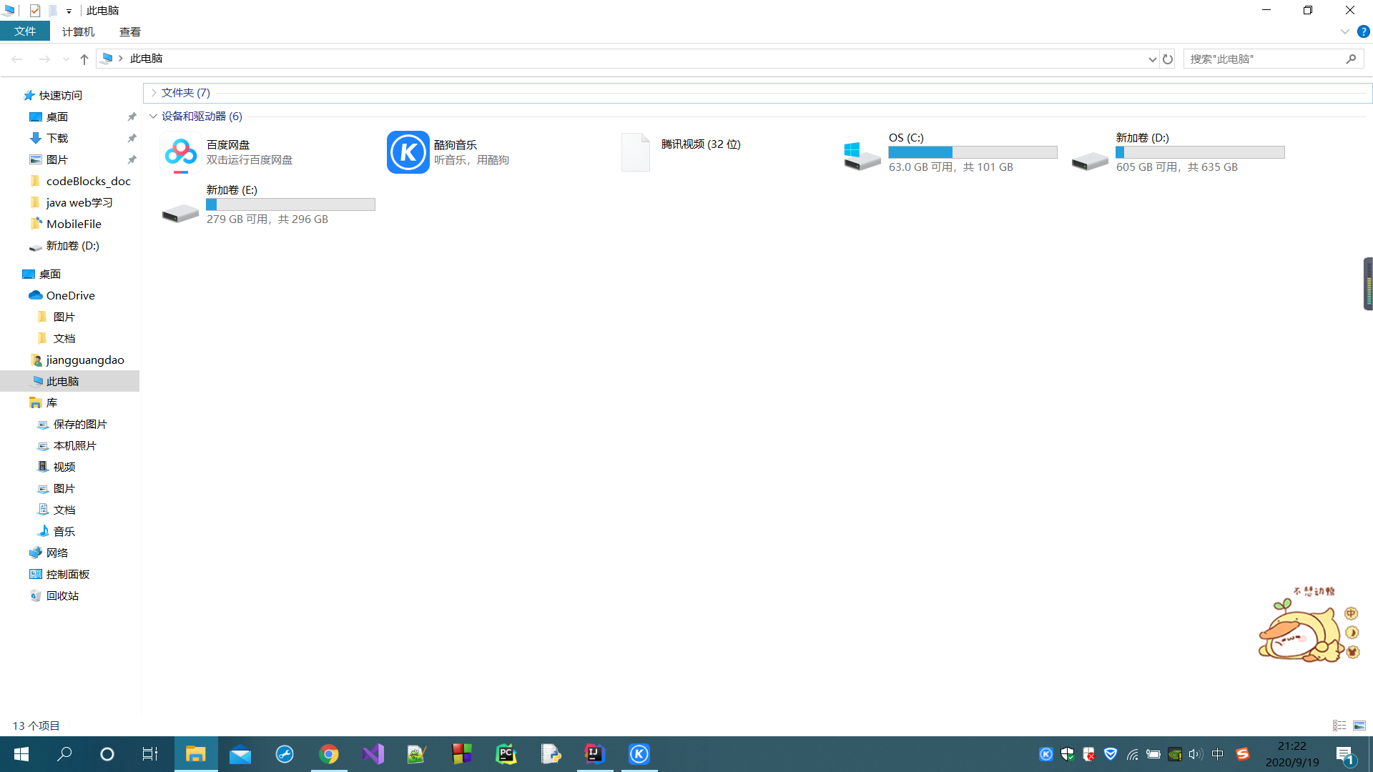Open Chrome from the taskbar
This screenshot has width=1373, height=772.
328,754
